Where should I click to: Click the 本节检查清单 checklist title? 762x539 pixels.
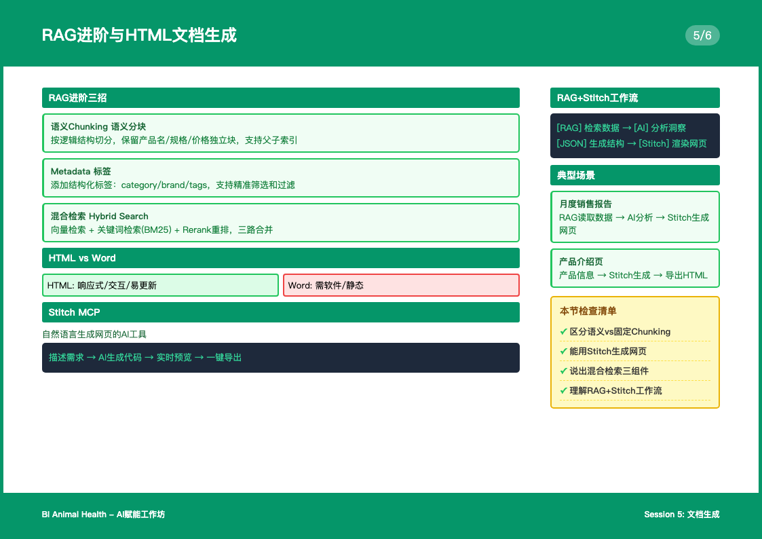click(x=588, y=311)
